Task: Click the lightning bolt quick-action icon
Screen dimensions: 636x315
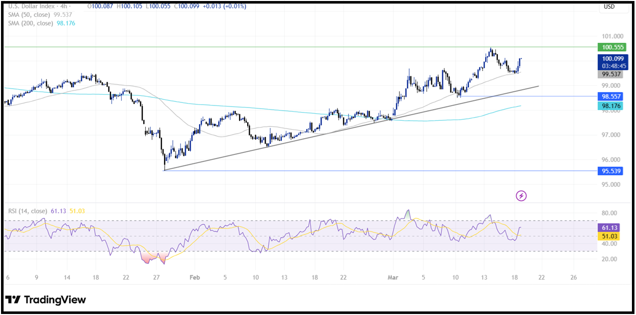Action: tap(521, 196)
